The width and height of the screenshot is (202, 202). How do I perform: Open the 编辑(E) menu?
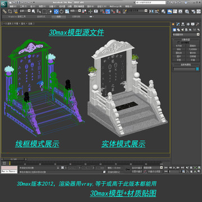pyautogui.click(x=13, y=6)
